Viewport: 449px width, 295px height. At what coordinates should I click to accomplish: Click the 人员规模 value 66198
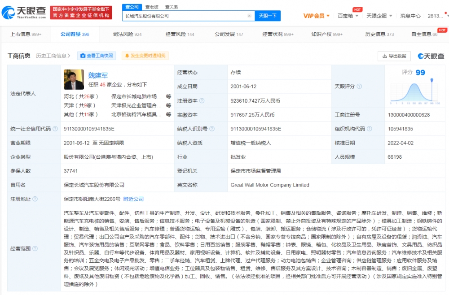(x=395, y=157)
